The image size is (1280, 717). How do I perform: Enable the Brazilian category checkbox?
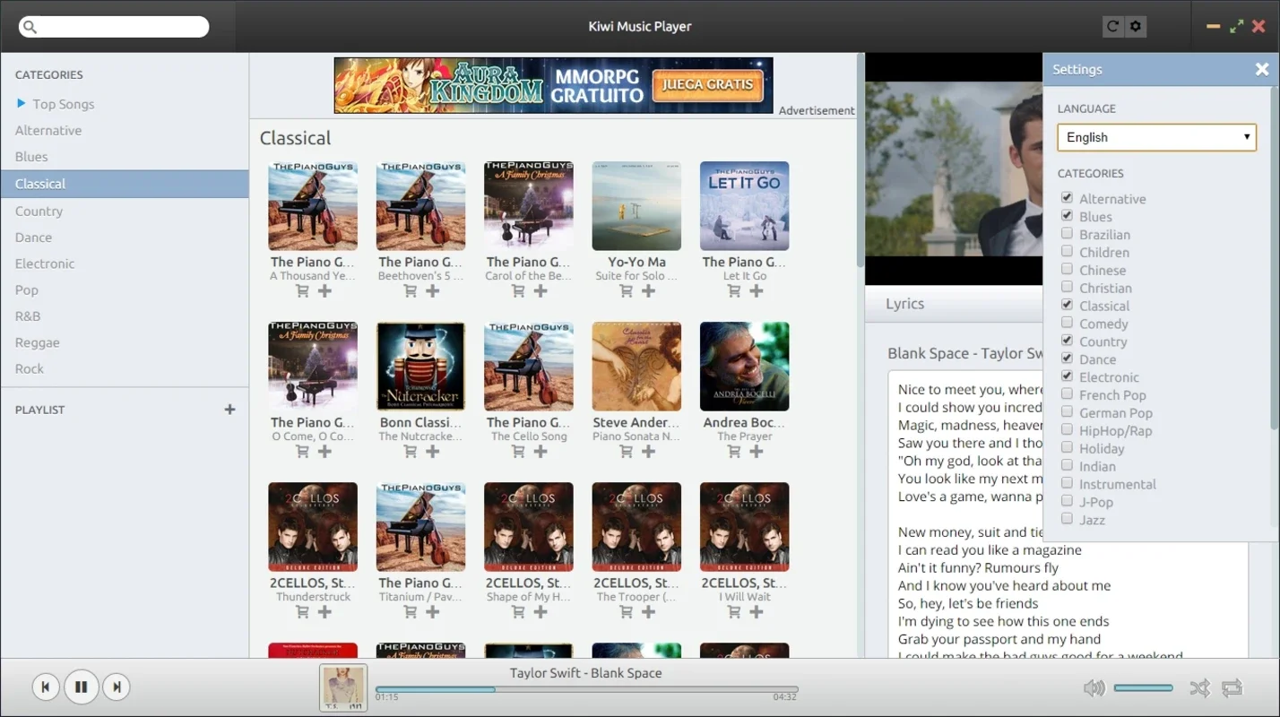1067,233
